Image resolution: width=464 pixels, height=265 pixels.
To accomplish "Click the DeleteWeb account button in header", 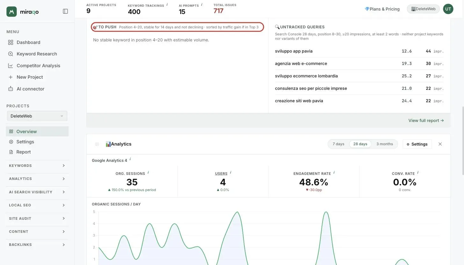I will tap(423, 9).
